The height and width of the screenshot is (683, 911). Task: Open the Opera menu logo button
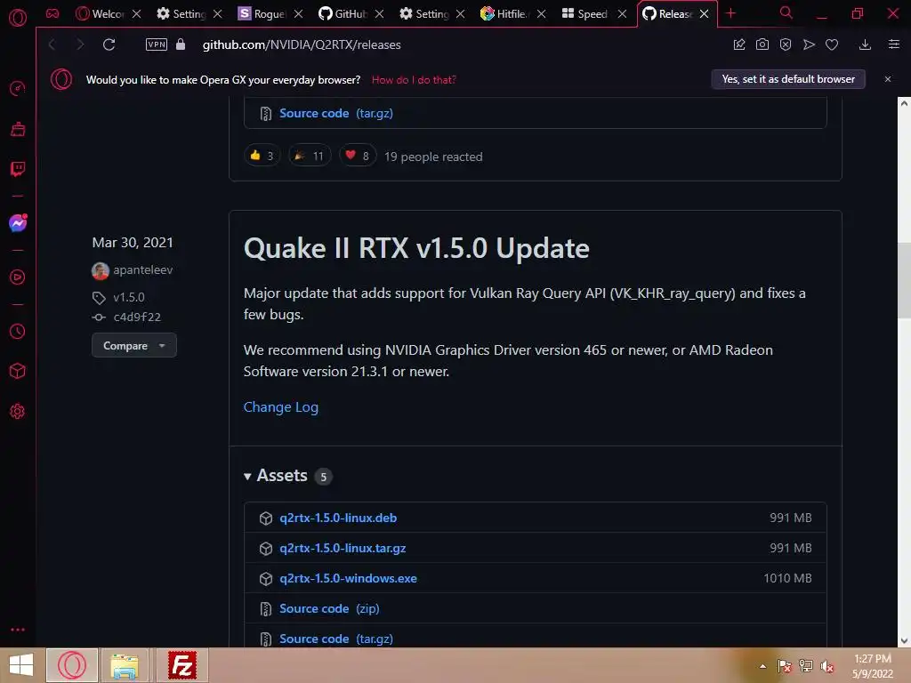(x=18, y=18)
